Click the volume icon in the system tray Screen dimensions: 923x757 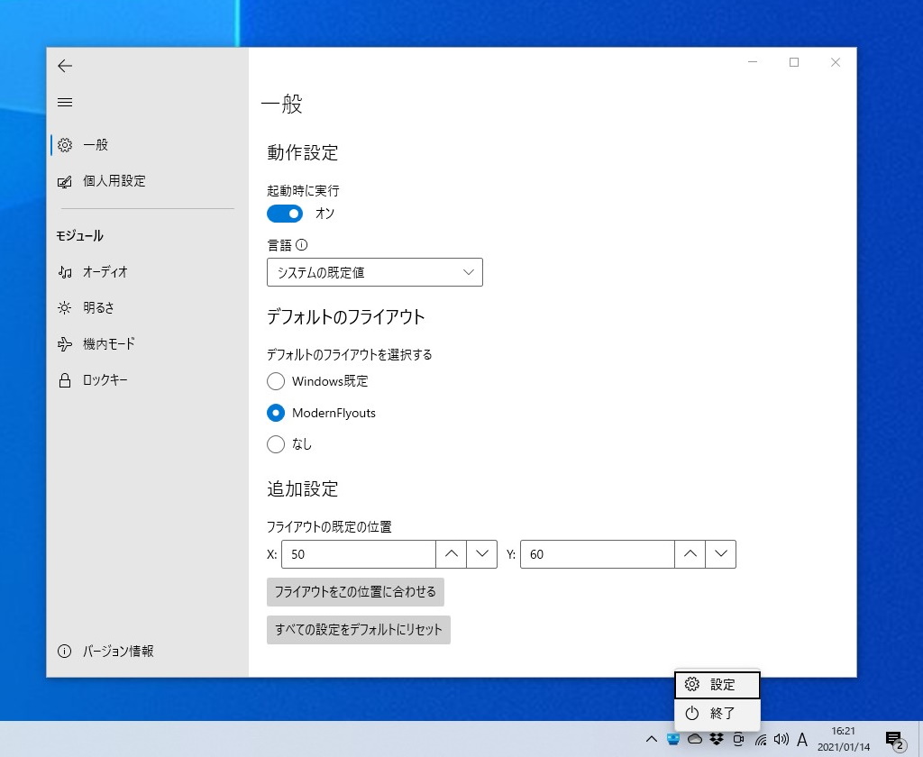click(781, 739)
